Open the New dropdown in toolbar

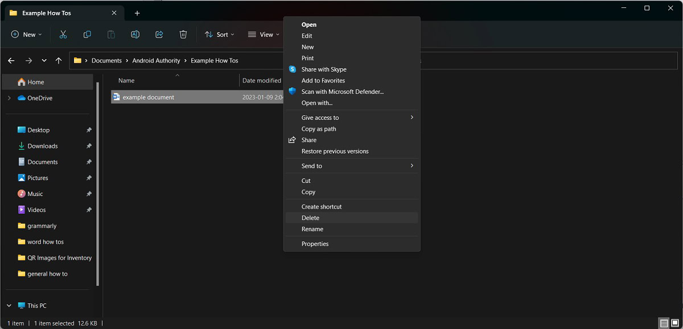(27, 35)
